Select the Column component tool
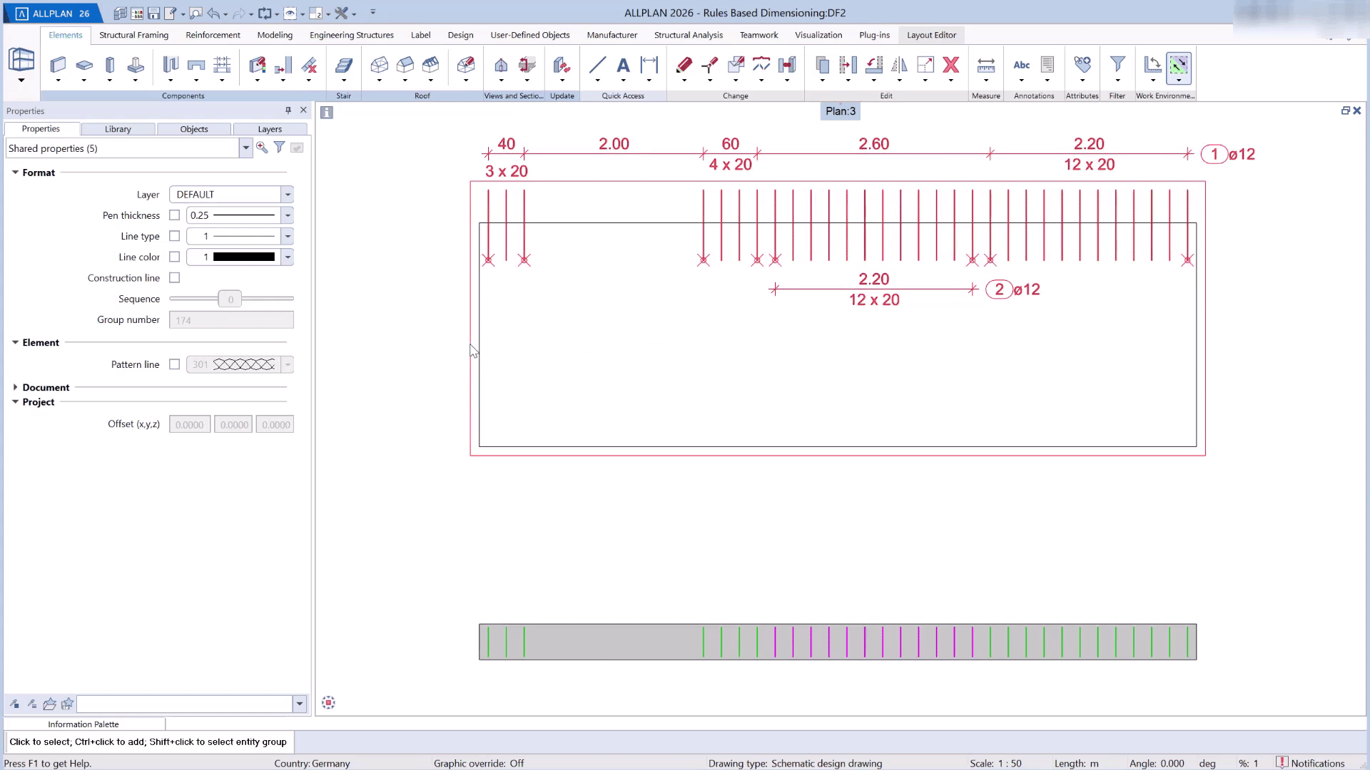Image resolution: width=1370 pixels, height=770 pixels. (109, 65)
